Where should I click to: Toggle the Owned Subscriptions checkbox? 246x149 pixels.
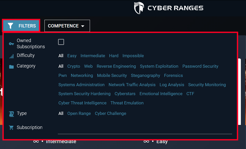point(61,42)
